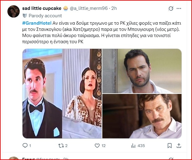View analytics showing 435 views
192x160 pixels.
[x=133, y=145]
